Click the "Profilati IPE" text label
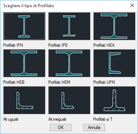The width and height of the screenshot is (138, 134). coord(58,45)
